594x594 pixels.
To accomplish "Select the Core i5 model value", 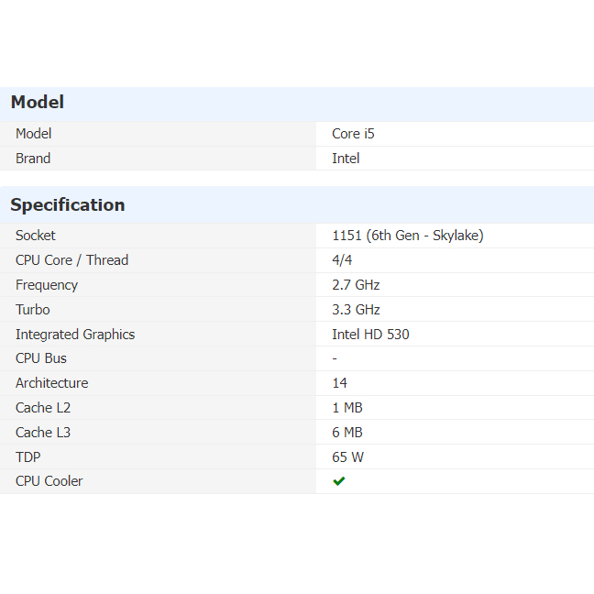I will tap(353, 134).
